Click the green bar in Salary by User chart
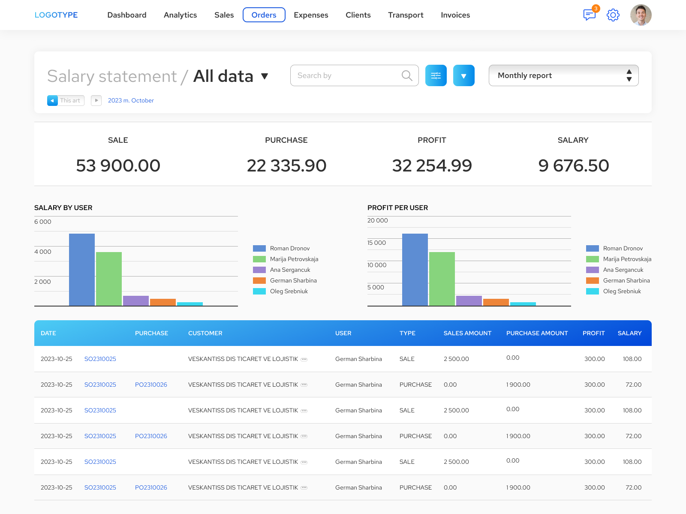 tap(109, 279)
